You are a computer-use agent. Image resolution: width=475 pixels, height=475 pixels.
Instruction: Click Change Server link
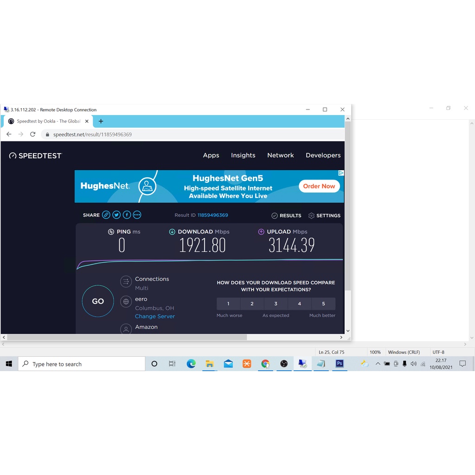pyautogui.click(x=155, y=316)
